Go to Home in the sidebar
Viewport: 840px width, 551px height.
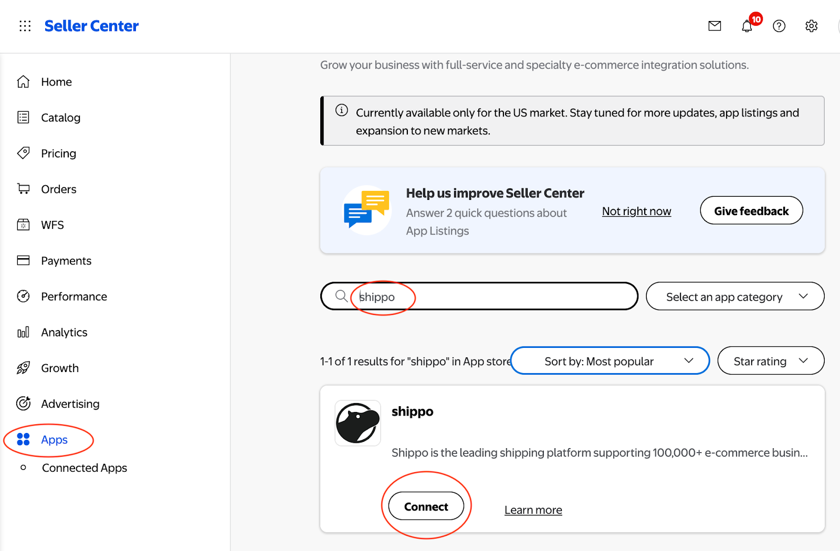[56, 82]
